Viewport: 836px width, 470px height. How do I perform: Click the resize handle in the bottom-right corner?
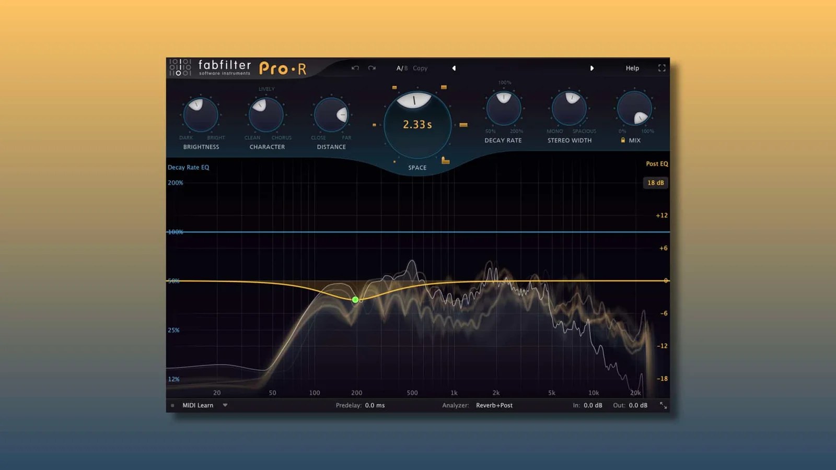pos(664,405)
